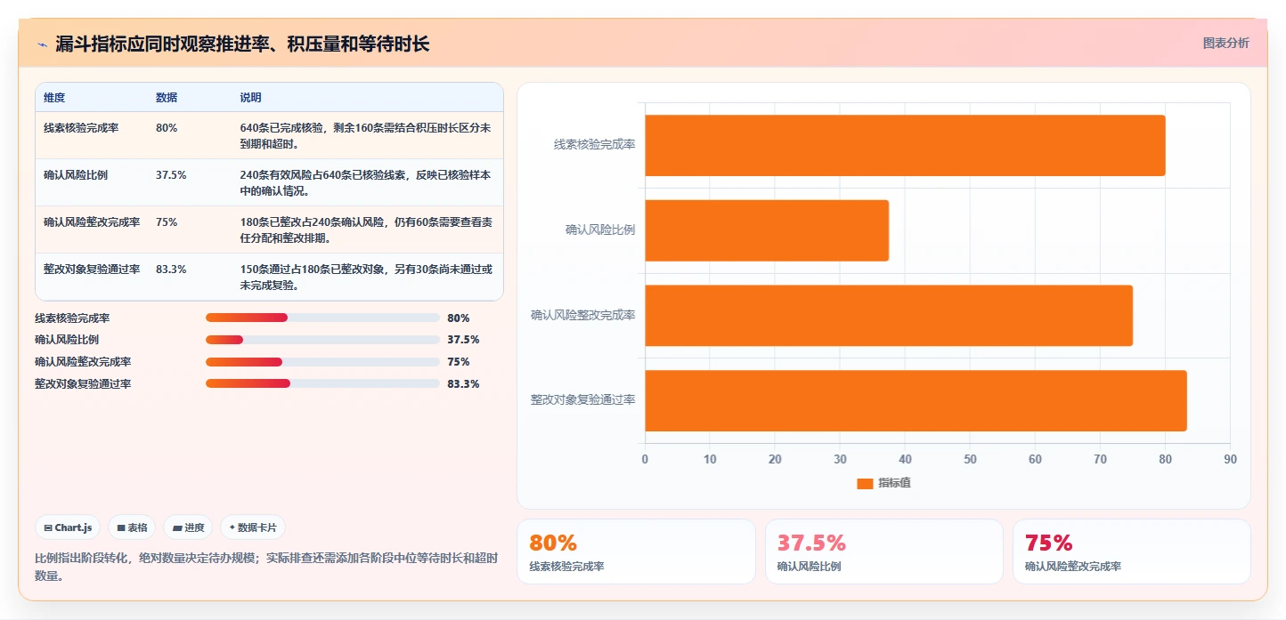Click the 确认风险整改完成率 progress bar
The width and height of the screenshot is (1286, 620).
322,362
